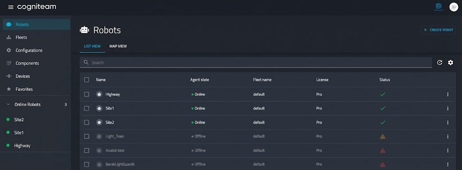
Task: Focus the Search input field
Action: pyautogui.click(x=256, y=63)
